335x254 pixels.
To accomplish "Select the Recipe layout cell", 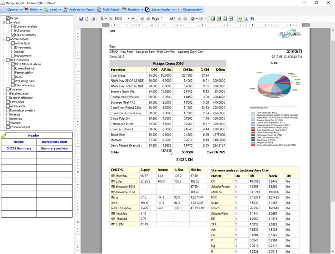I will pyautogui.click(x=19, y=142).
